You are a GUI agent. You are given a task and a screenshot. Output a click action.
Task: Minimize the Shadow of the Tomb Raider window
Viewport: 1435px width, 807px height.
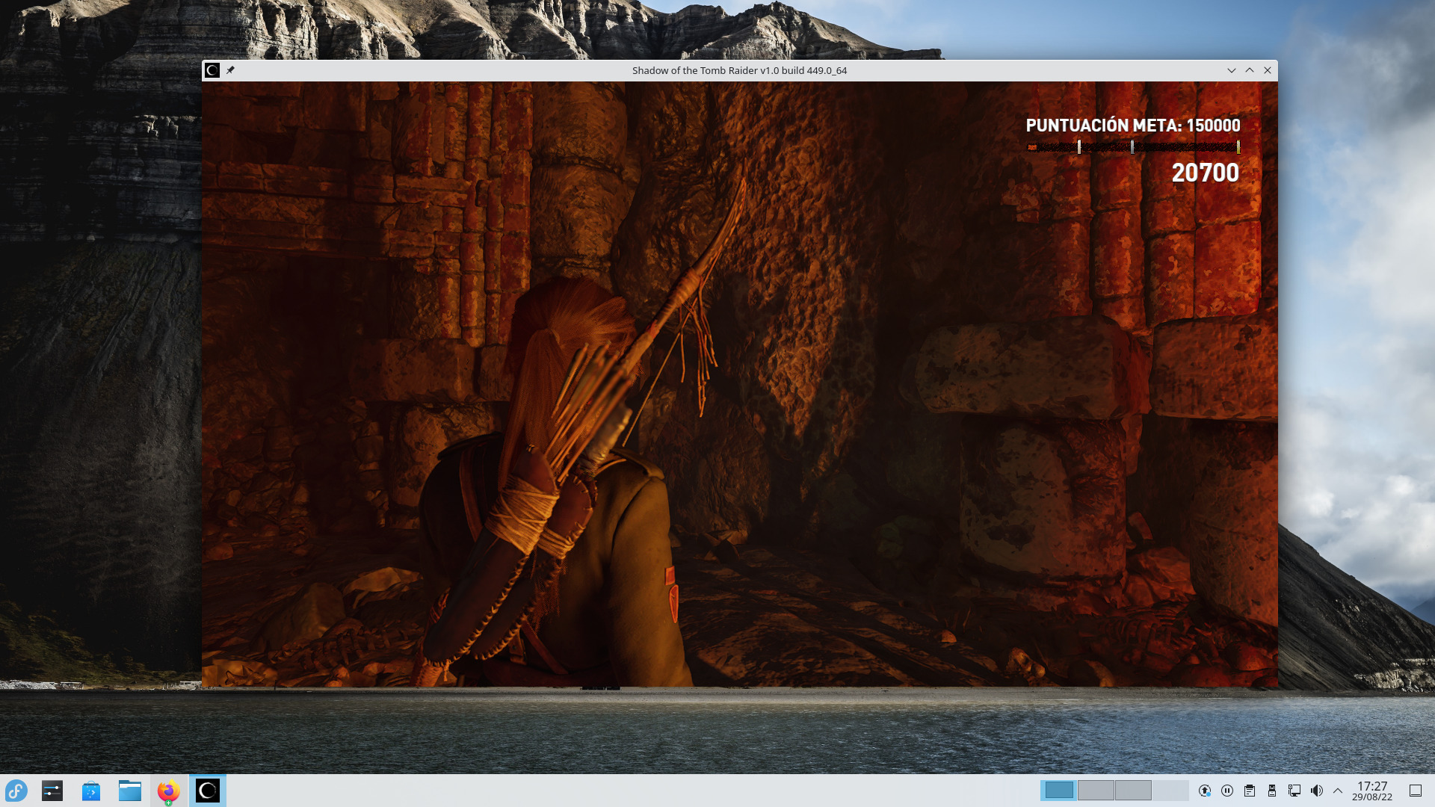[1232, 70]
